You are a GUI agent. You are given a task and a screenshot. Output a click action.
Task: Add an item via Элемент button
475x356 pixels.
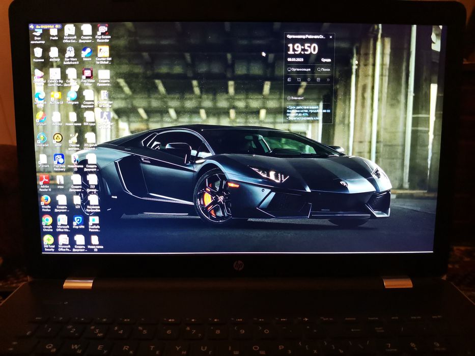295,98
